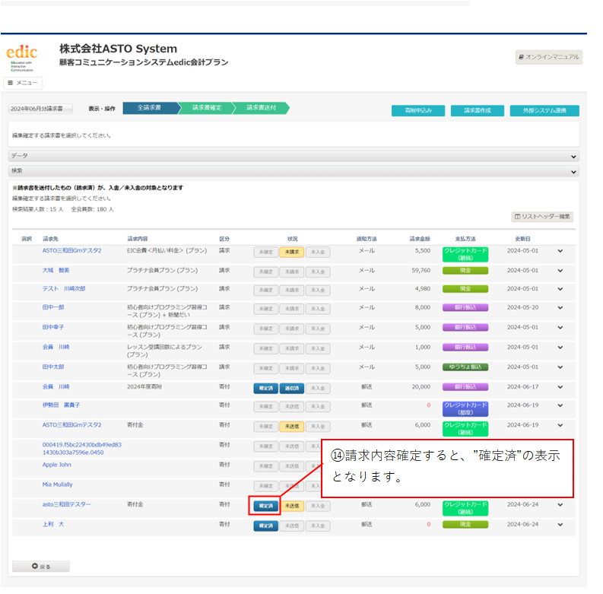The width and height of the screenshot is (603, 594).
Task: Expand the データ panel chevron
Action: click(x=573, y=157)
